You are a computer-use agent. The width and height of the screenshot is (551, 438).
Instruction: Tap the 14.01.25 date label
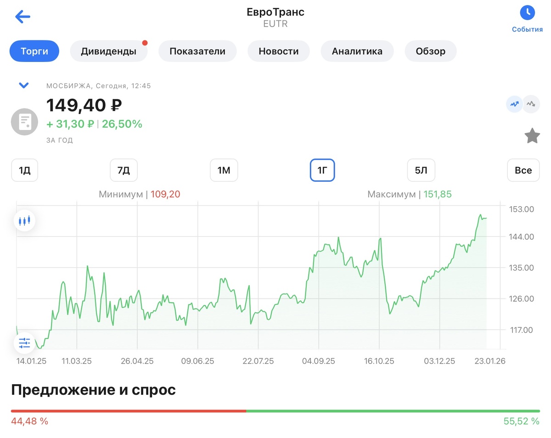pos(31,361)
